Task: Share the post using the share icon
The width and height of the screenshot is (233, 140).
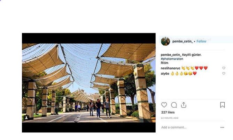Action: pyautogui.click(x=184, y=105)
